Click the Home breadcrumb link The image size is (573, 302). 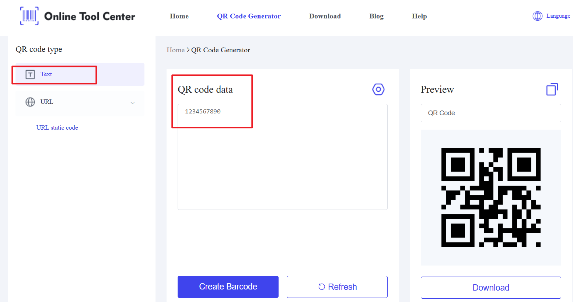(175, 50)
